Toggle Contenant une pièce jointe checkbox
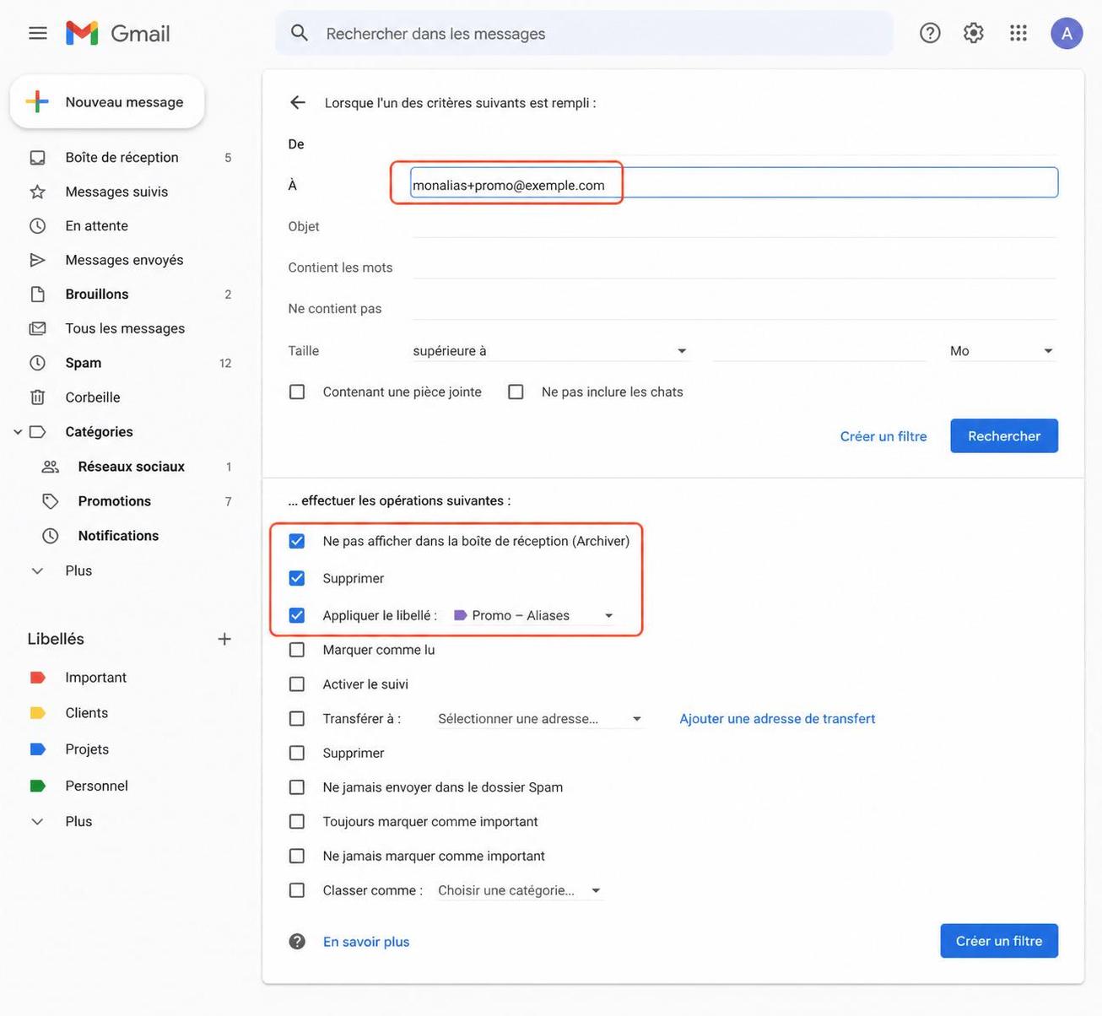1102x1016 pixels. (297, 392)
